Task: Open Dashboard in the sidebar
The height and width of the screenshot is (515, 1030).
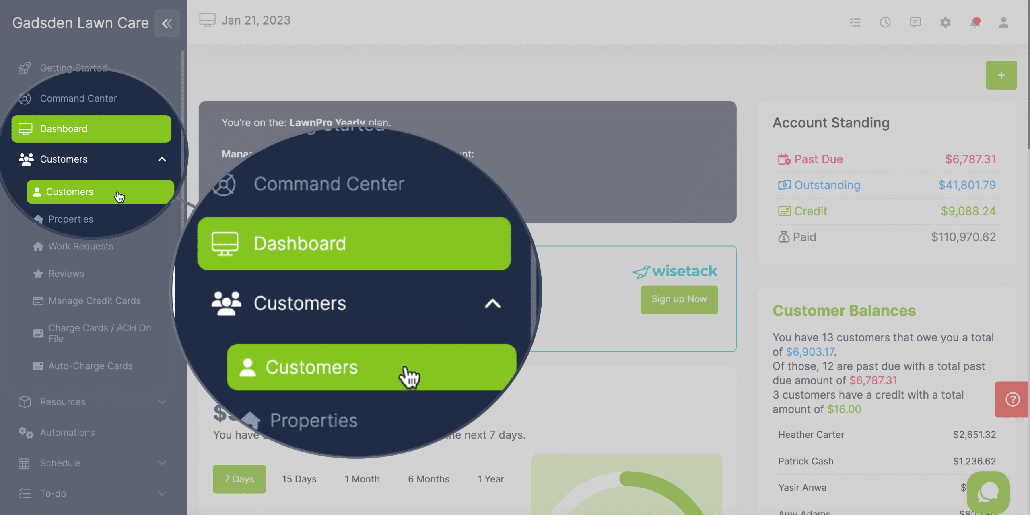Action: tap(91, 129)
